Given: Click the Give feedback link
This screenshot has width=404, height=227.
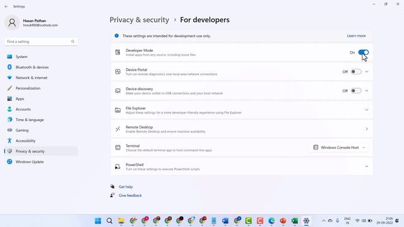Looking at the screenshot, I should [x=130, y=195].
